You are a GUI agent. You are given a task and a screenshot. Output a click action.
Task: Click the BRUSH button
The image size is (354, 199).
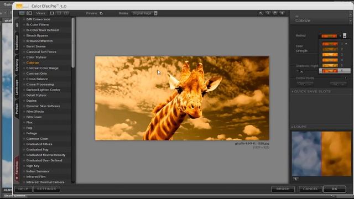coord(283,189)
